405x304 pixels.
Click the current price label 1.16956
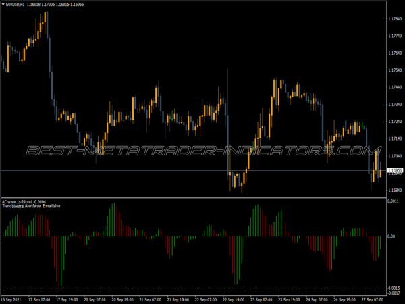tap(395, 172)
